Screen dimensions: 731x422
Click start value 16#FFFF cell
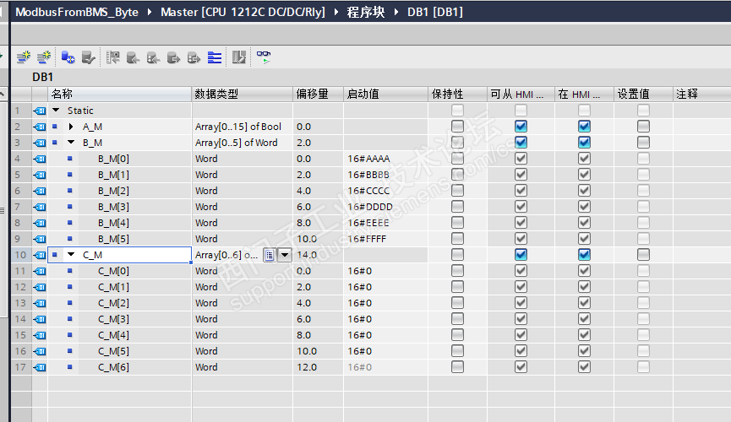[x=386, y=239]
